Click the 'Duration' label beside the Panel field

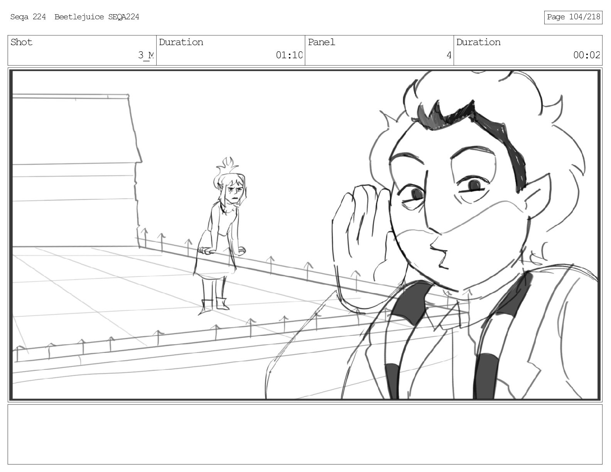coord(479,42)
